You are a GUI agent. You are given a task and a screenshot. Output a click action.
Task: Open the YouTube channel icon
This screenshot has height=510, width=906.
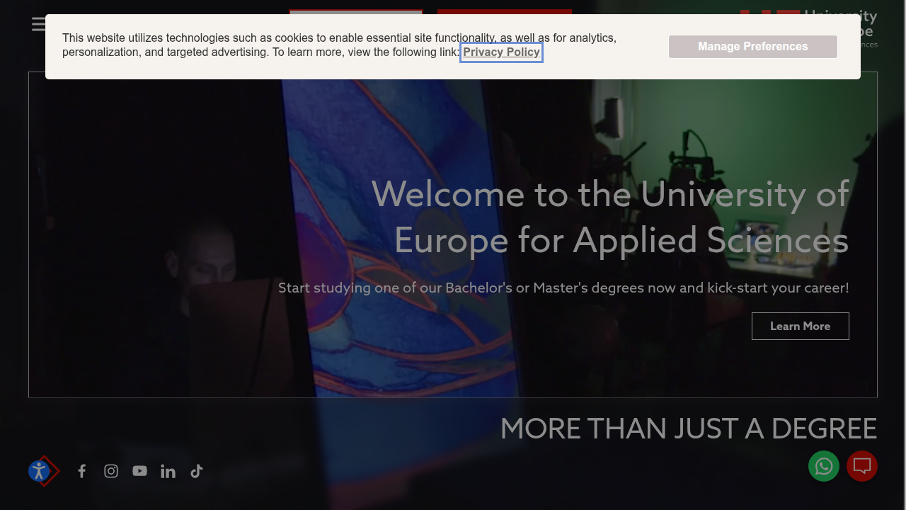pyautogui.click(x=139, y=471)
